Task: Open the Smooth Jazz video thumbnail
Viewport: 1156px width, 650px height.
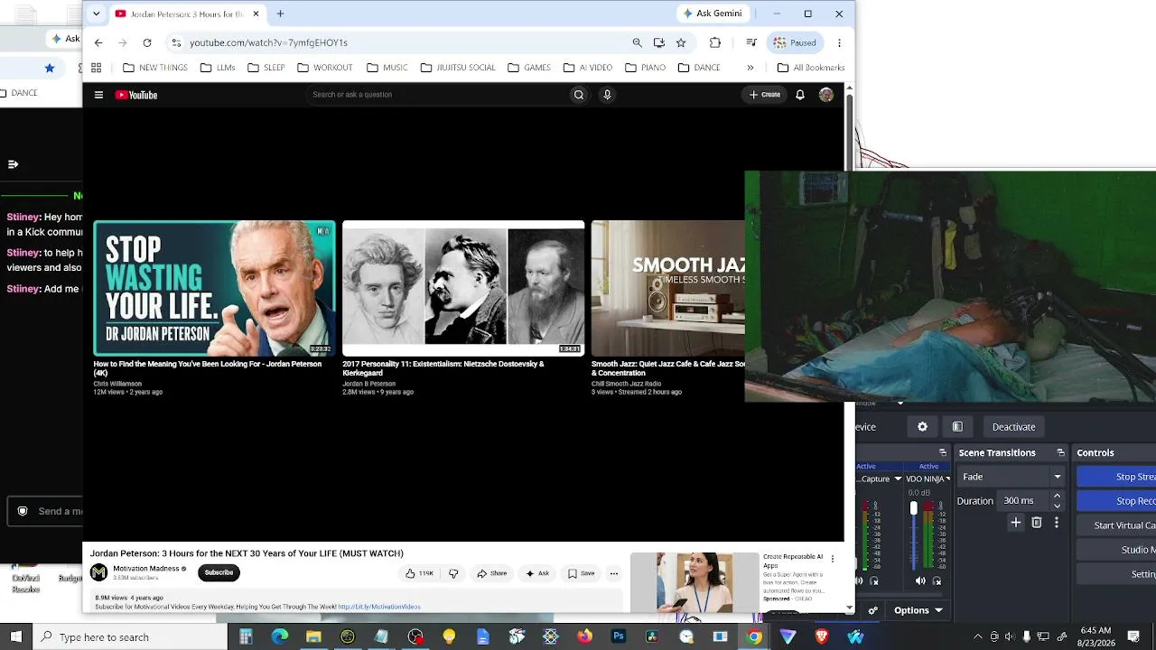Action: (x=667, y=288)
